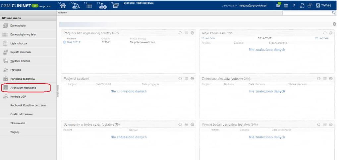Open list view in Wyniki badań panel
Viewport: 339px width, 160px height.
pos(325,124)
